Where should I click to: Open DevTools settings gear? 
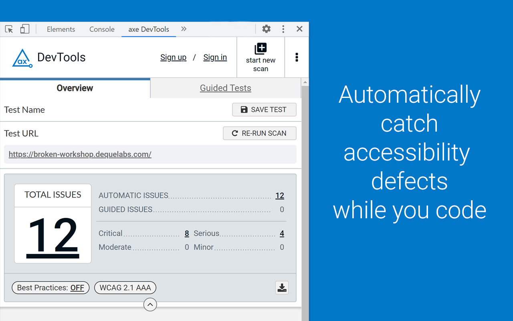tap(266, 29)
